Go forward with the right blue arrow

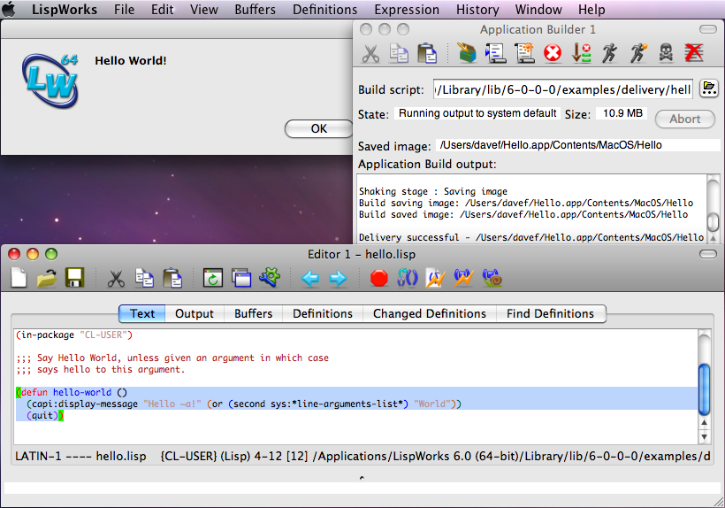pos(338,279)
